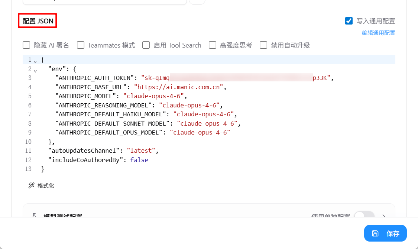
Task: Click the magic wand format icon
Action: [32, 185]
